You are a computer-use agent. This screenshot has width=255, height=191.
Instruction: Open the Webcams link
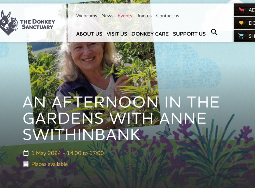click(x=86, y=16)
